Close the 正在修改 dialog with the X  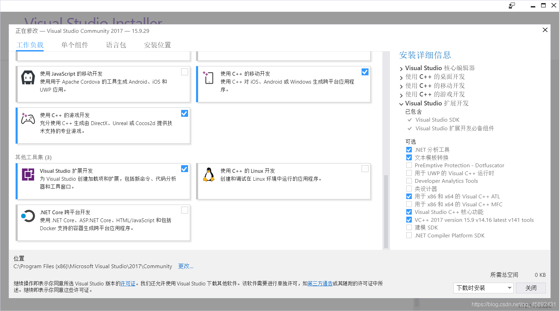coord(545,30)
